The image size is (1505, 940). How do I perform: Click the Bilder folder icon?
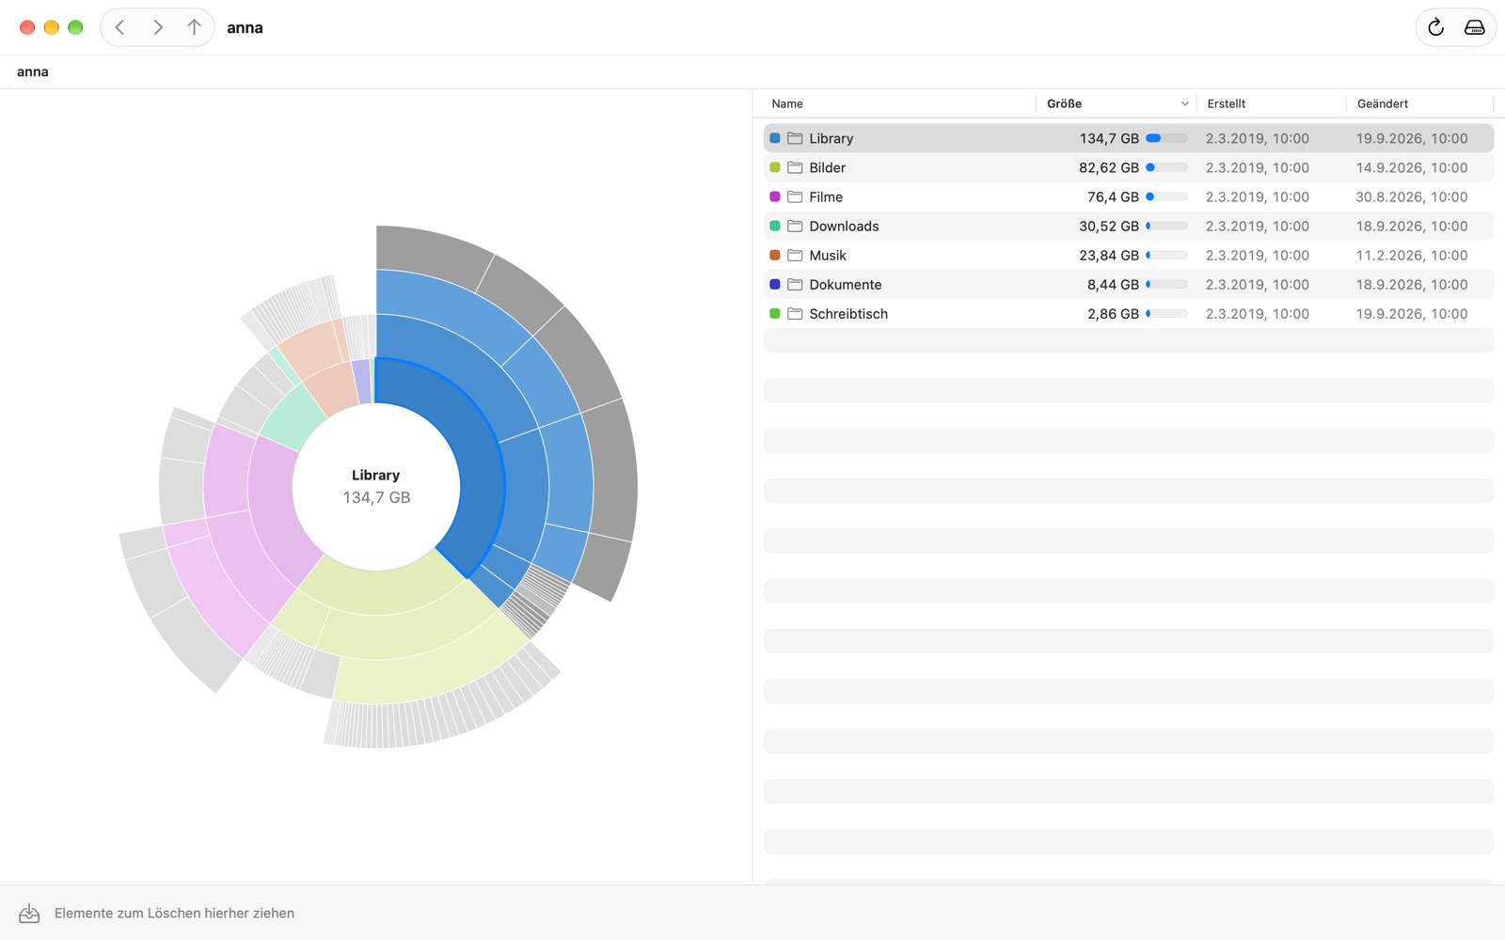795,167
